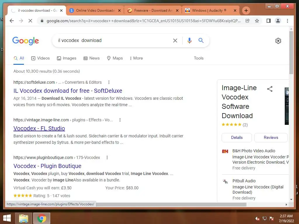Go forward using the arrow
The image size is (299, 224).
pyautogui.click(x=21, y=21)
